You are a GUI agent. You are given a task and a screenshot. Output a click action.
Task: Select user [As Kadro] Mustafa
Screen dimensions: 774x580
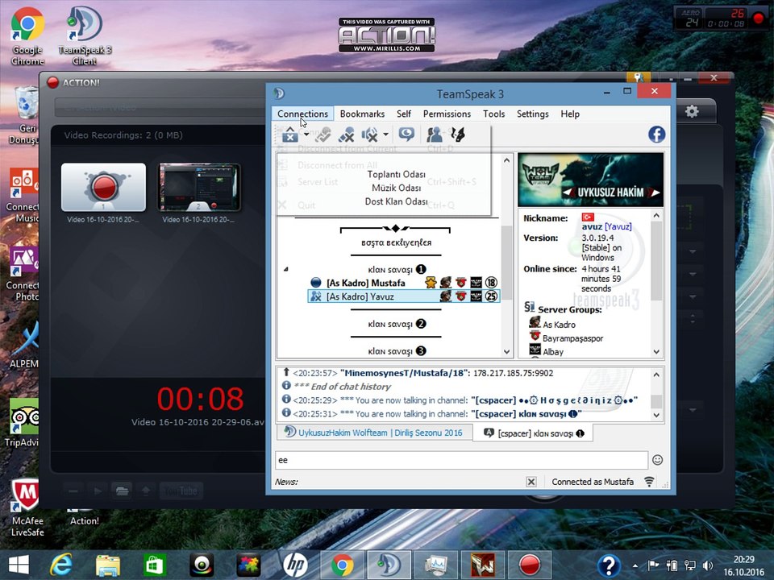point(365,283)
